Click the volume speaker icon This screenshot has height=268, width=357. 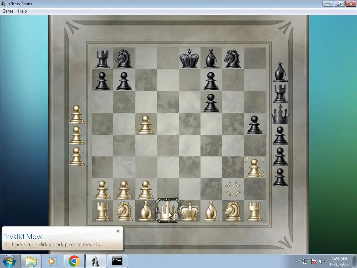[x=322, y=261]
